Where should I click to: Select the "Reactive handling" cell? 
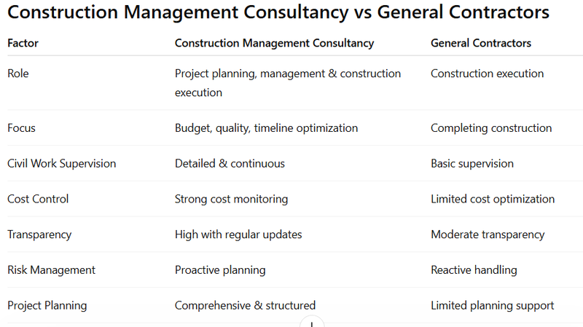coord(474,270)
